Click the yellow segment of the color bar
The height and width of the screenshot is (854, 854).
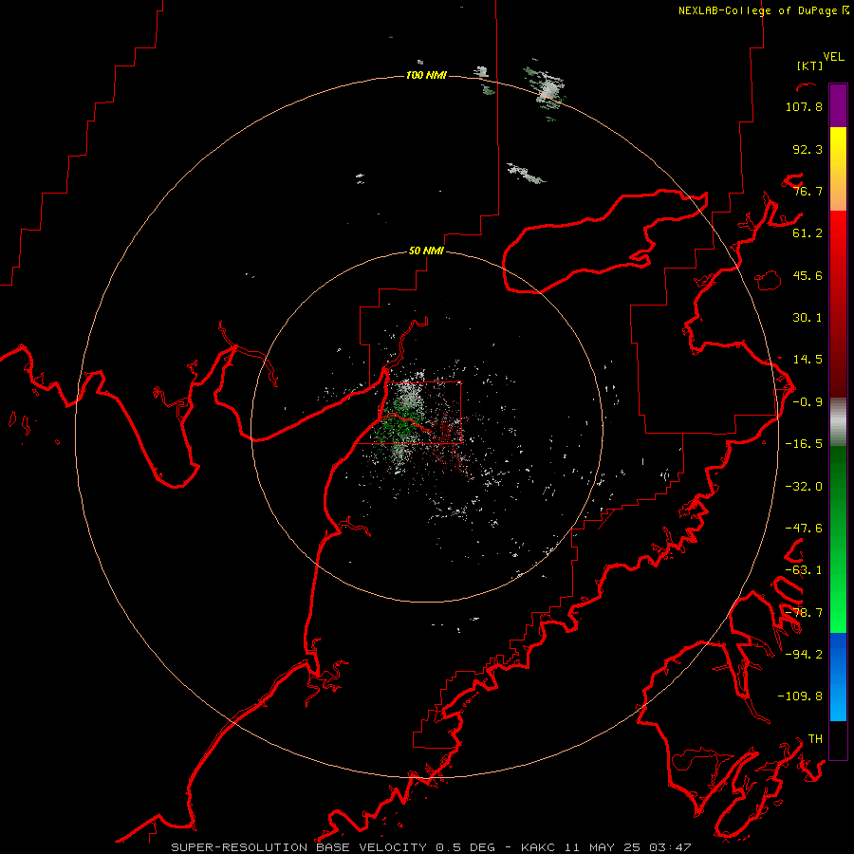coord(838,147)
